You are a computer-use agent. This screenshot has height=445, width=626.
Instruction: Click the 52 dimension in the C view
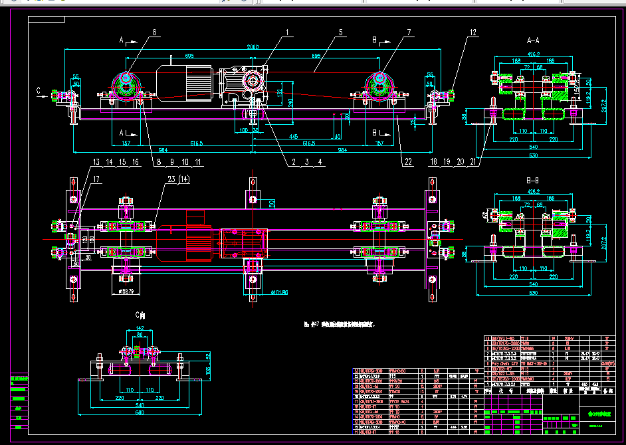point(207,356)
